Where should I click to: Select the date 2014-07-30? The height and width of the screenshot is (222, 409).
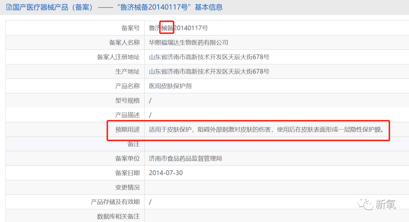(165, 173)
